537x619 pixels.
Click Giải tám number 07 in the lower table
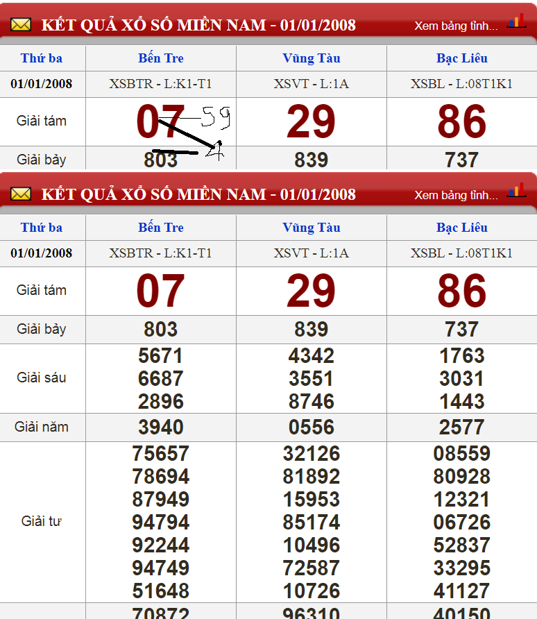(160, 291)
